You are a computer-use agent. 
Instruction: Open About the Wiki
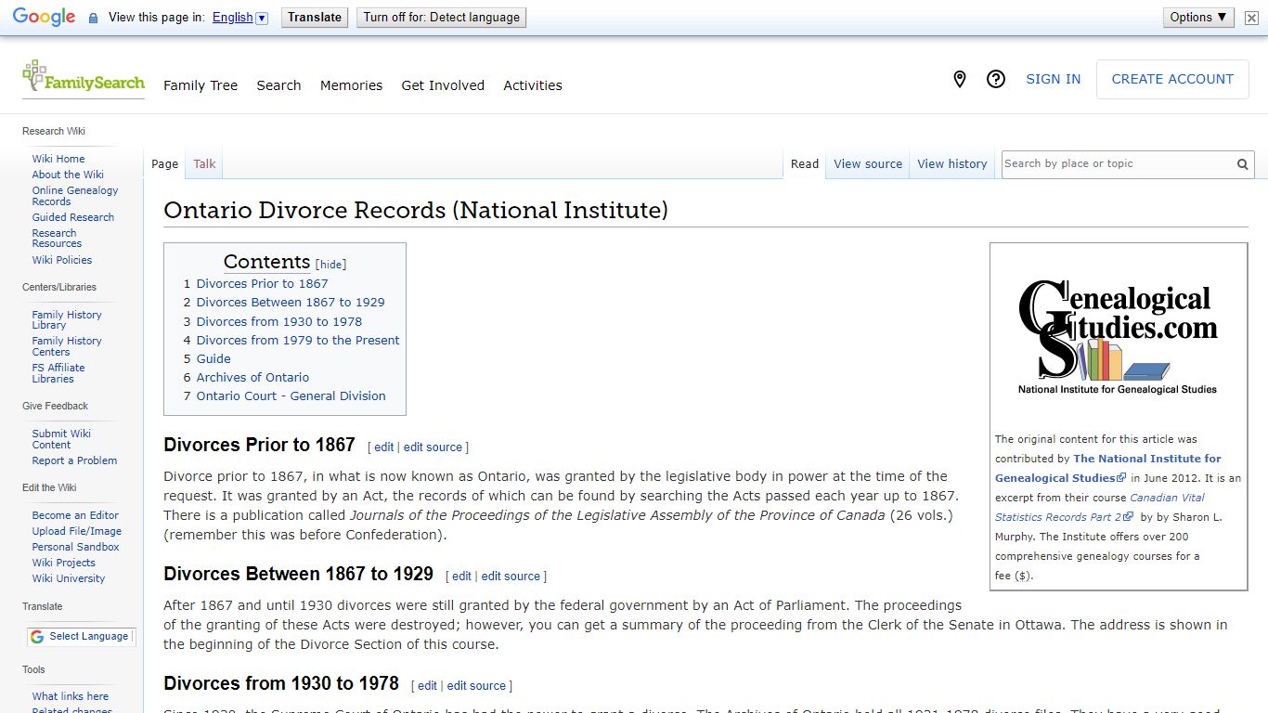(68, 175)
